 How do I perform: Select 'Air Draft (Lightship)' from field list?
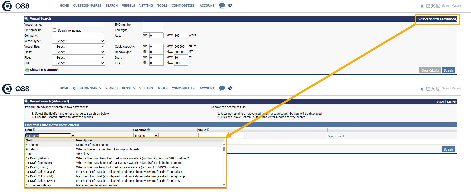39,163
